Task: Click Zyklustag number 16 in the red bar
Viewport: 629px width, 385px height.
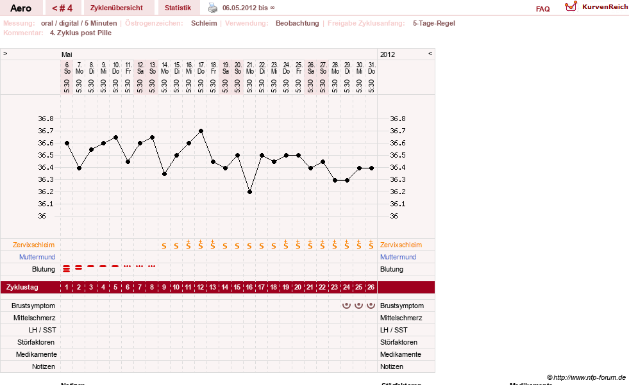Action: click(249, 287)
